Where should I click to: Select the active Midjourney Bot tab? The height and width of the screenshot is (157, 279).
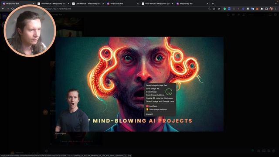18,3
